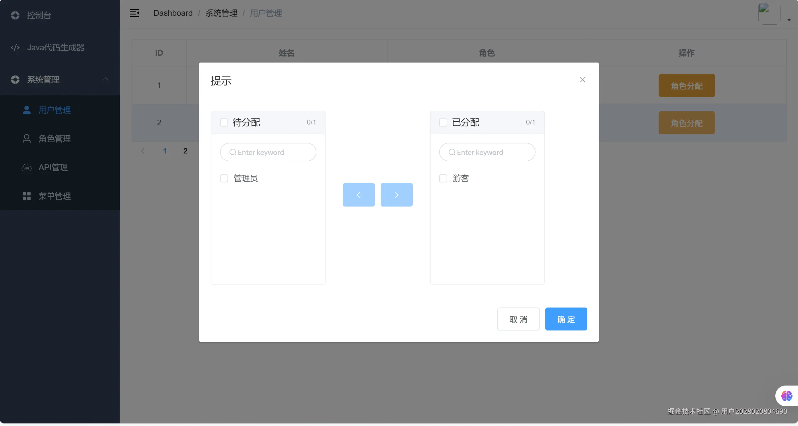
Task: Click the floating brain assistant icon
Action: [x=786, y=396]
